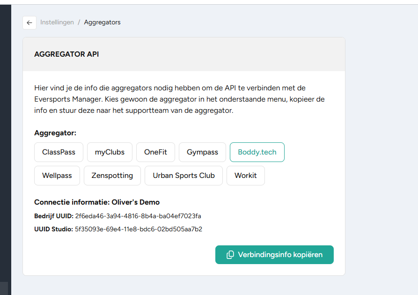This screenshot has height=295, width=418.
Task: Click the Aggregator: label
Action: click(55, 133)
